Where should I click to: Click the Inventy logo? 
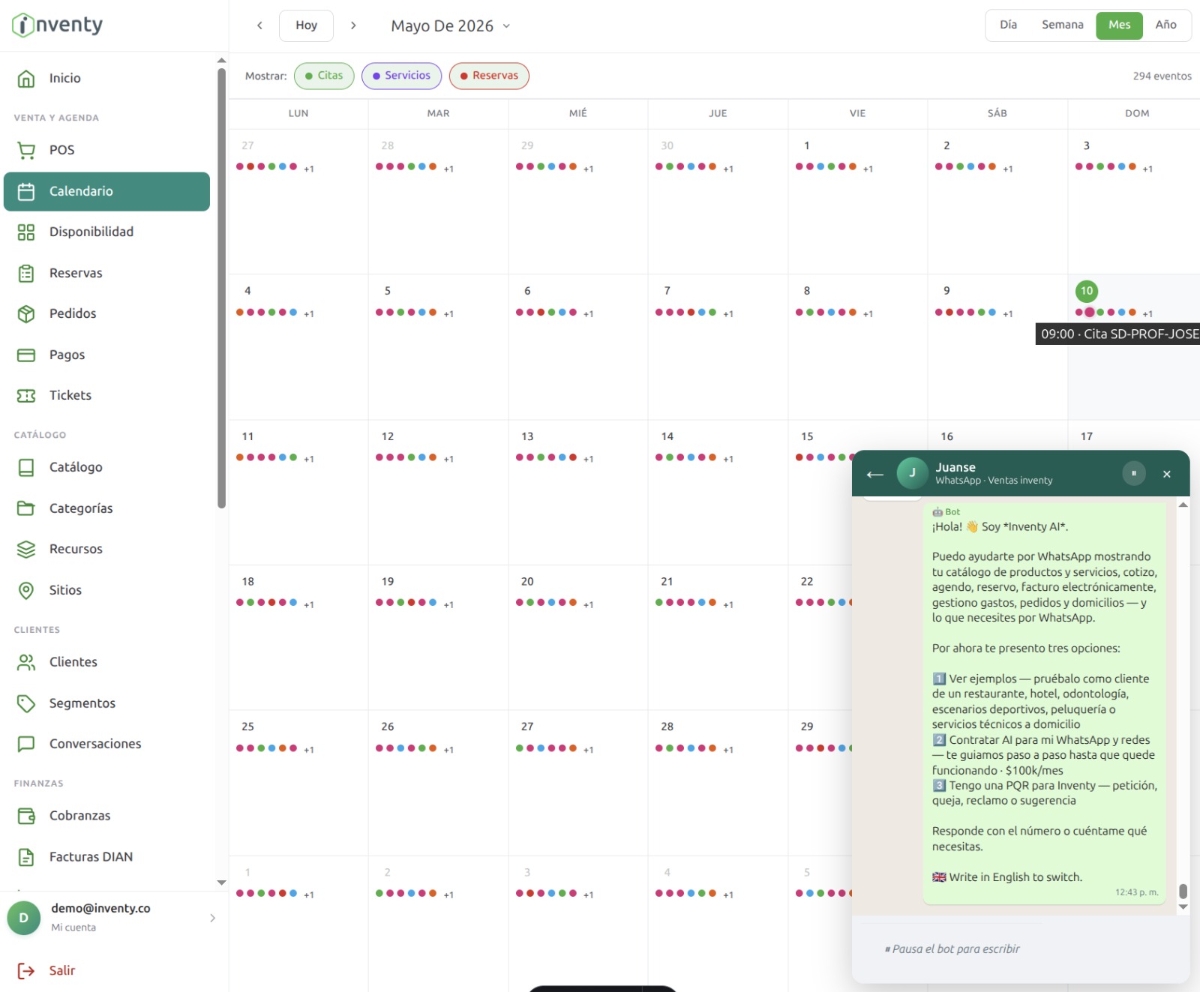57,25
